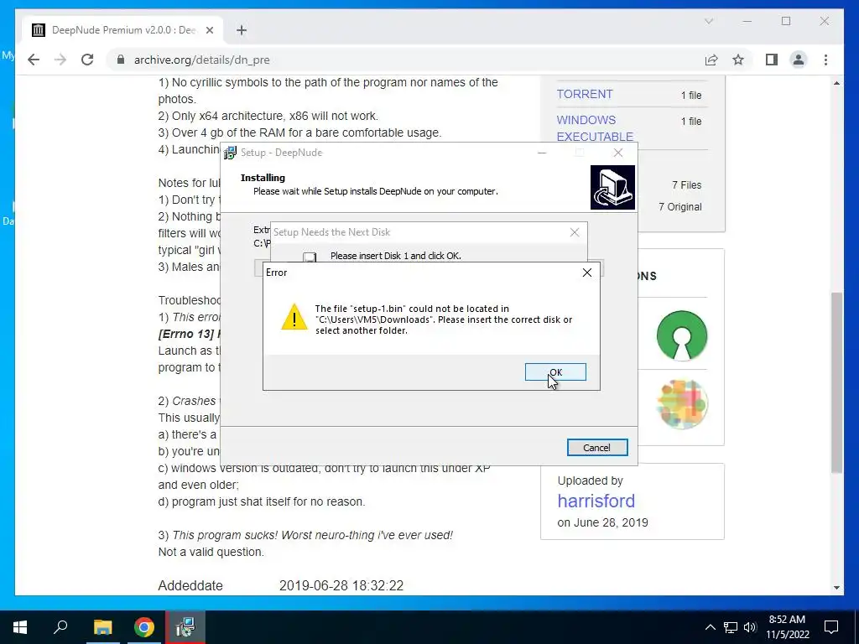Click text 'Not a valid question.'
Viewport: 859px width, 644px height.
click(211, 552)
